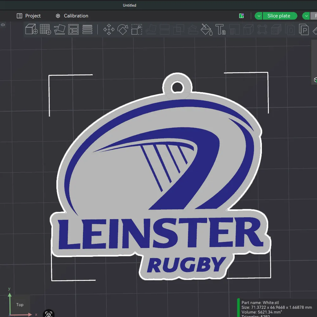Collapse the sidebar with the arrows icon
Viewport: 317px width, 317px height.
(x=3, y=25)
